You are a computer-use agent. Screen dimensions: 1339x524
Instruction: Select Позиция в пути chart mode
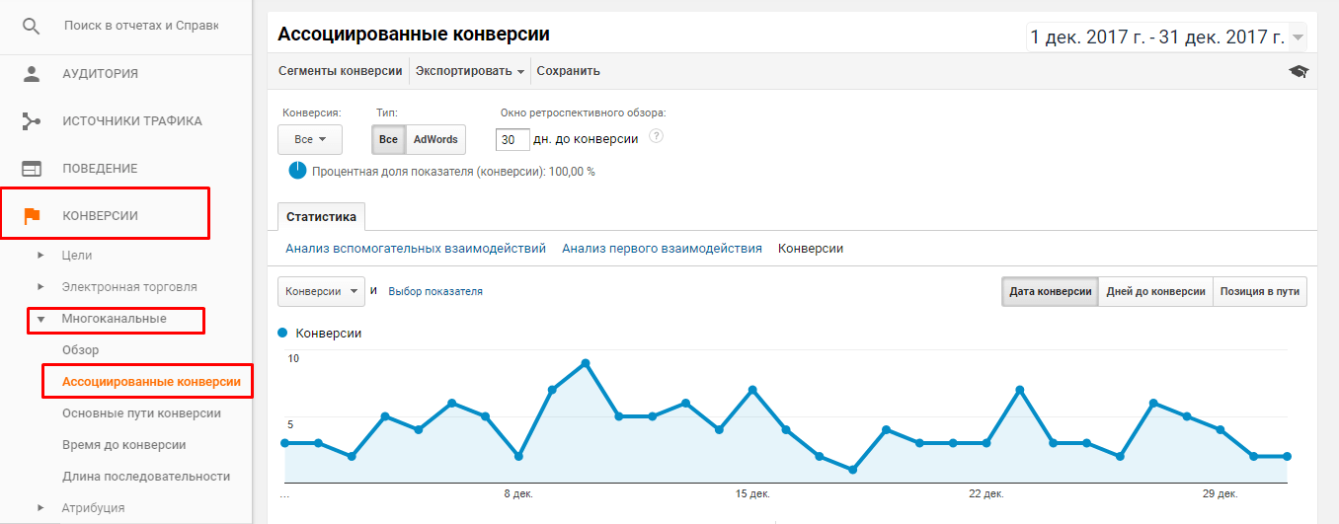(x=1260, y=292)
